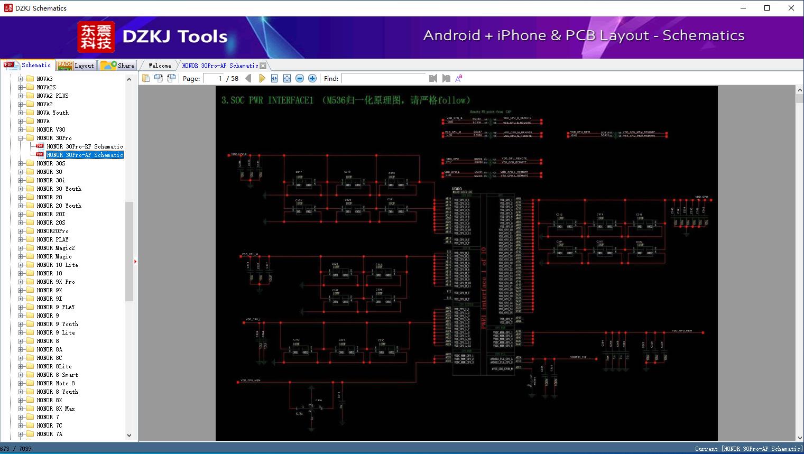The image size is (804, 454).
Task: Expand the HONOR Magic2 folder
Action: click(21, 248)
